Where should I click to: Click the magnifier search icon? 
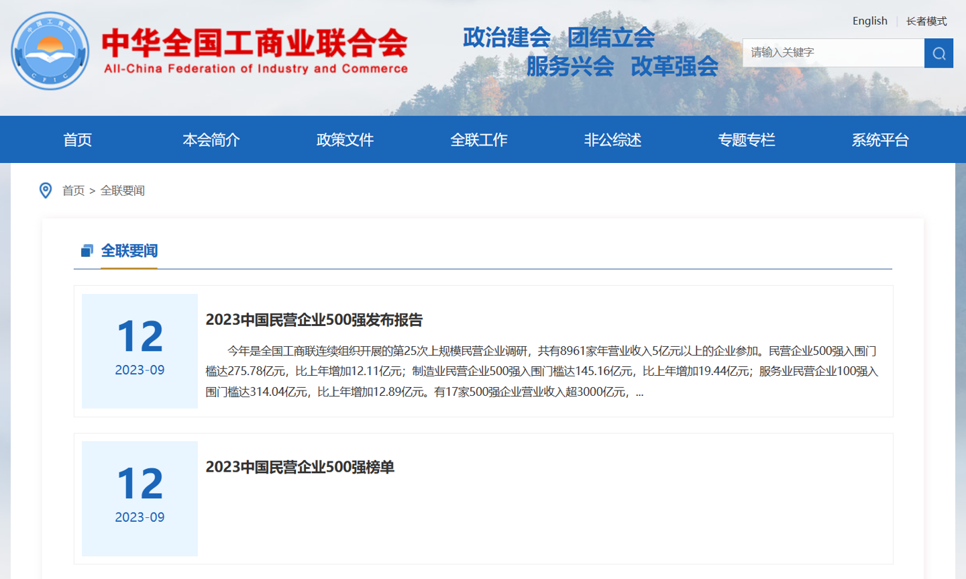click(938, 53)
